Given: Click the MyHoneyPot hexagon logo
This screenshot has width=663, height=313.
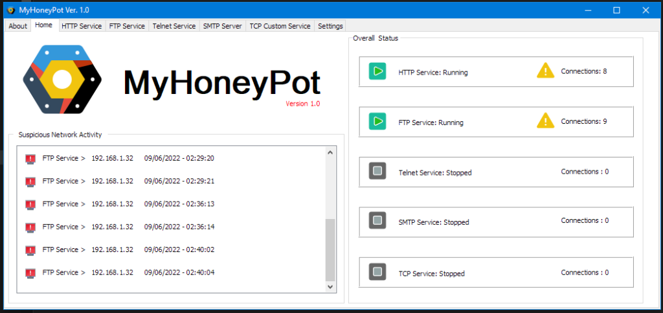Looking at the screenshot, I should (62, 79).
